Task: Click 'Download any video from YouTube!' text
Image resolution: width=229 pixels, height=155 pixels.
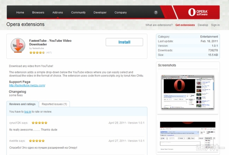Action: (x=31, y=66)
